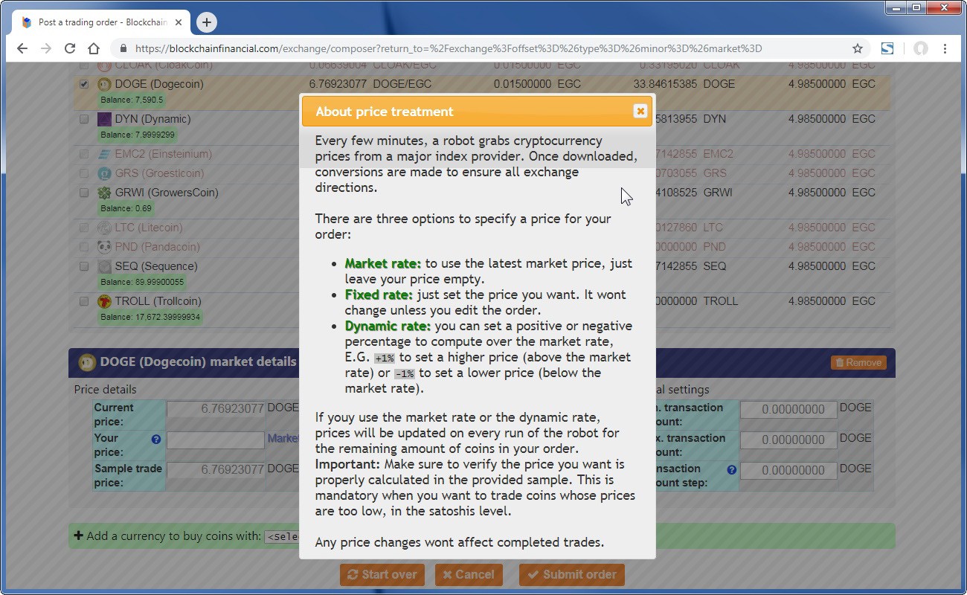Check the DYN (Dynamic) checkbox
Screen dimensions: 967x595
coord(84,119)
